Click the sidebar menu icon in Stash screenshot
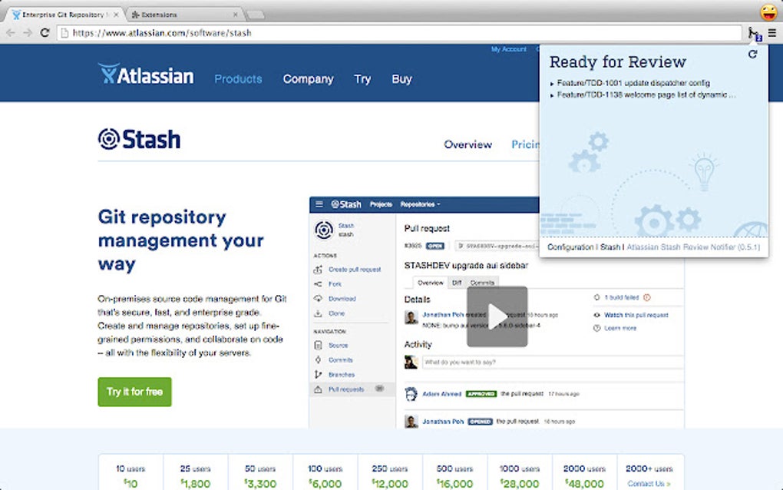Screen dimensions: 783x490 coord(319,204)
